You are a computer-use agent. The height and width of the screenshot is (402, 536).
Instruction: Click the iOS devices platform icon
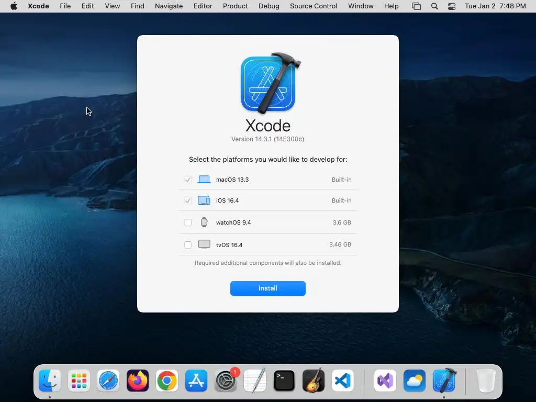(x=204, y=200)
